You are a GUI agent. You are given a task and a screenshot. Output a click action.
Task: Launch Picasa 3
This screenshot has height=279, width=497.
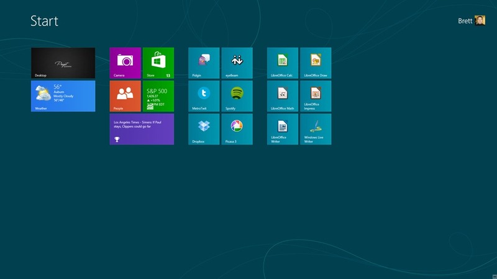[x=237, y=129]
